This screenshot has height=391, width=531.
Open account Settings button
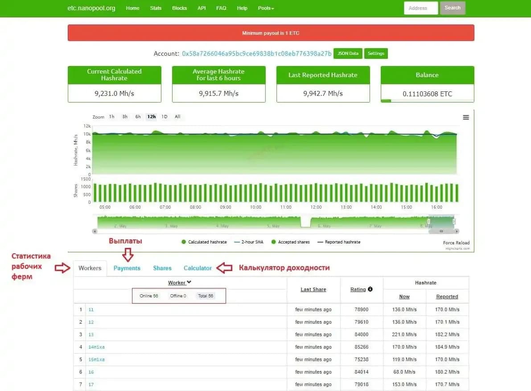(376, 54)
